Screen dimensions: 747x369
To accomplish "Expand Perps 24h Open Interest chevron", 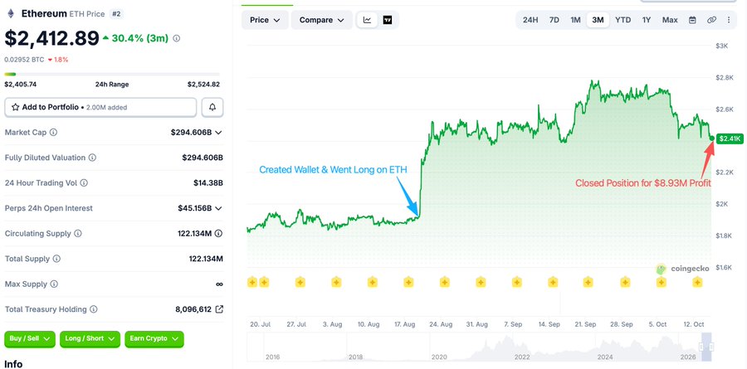I will [x=218, y=208].
